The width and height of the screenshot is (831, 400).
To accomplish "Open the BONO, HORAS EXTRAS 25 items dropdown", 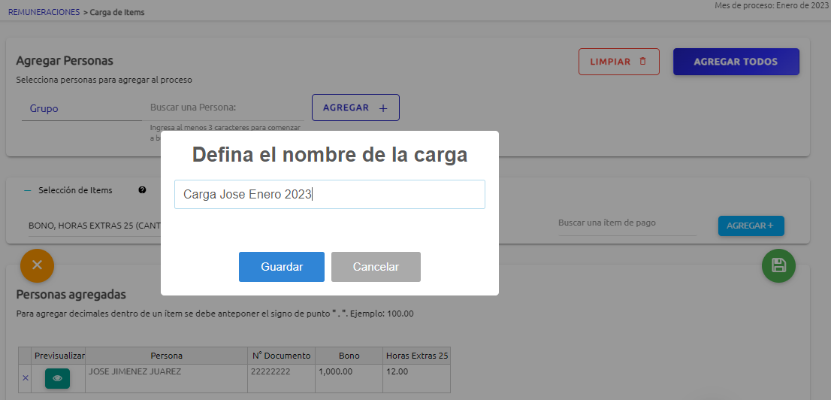I will coord(90,226).
